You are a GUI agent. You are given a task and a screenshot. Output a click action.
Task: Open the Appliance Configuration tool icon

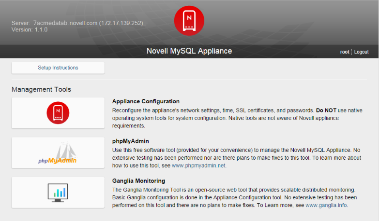click(x=58, y=113)
